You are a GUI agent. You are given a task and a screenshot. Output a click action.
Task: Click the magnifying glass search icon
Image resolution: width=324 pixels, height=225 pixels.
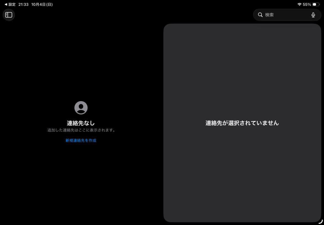260,15
